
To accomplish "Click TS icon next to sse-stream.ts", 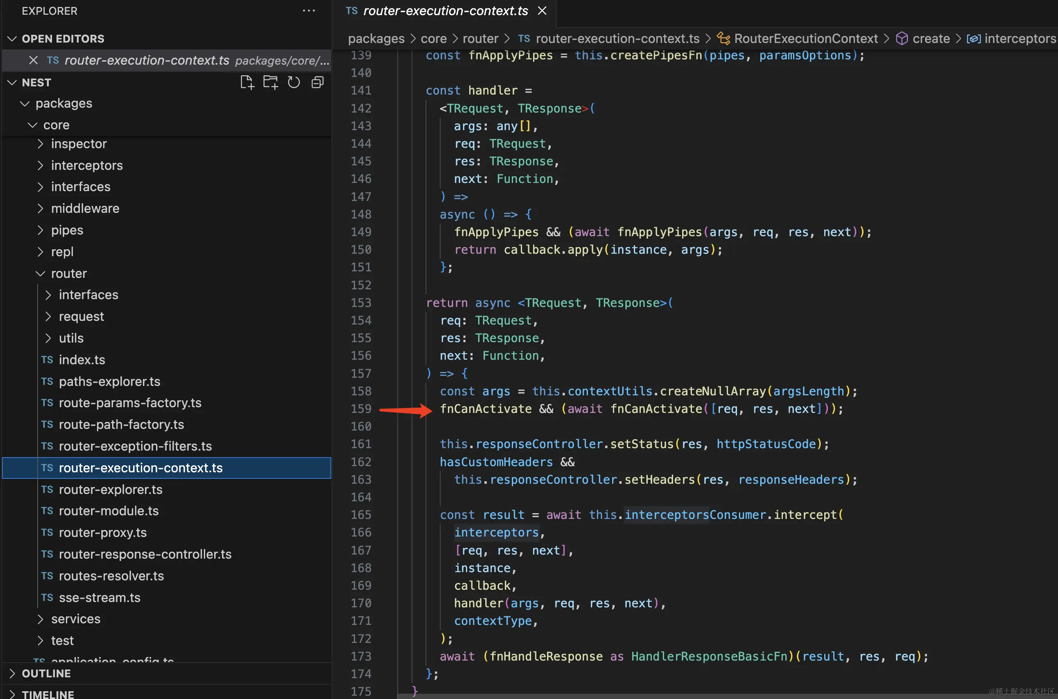I will click(x=47, y=598).
